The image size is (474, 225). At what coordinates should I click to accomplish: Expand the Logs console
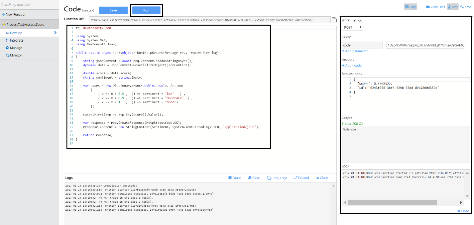pos(301,178)
